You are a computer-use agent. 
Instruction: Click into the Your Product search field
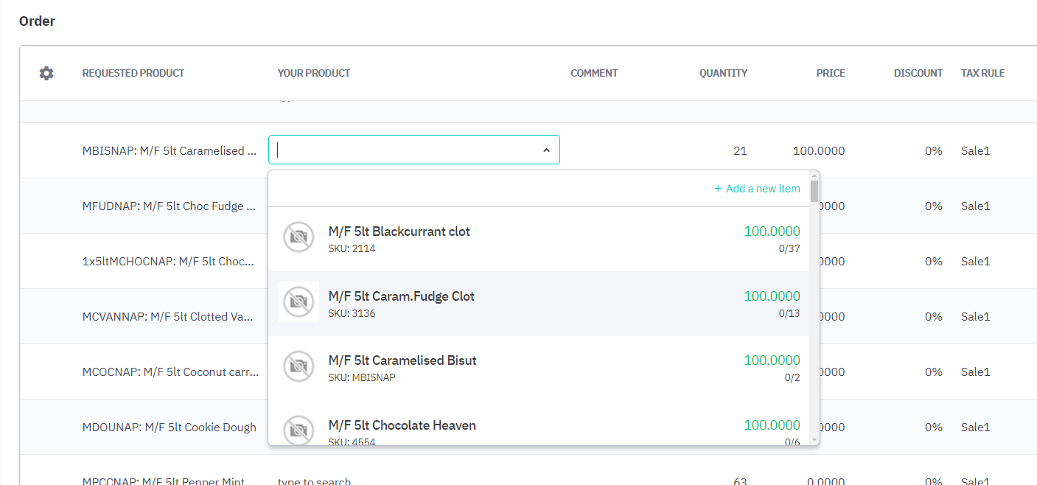pyautogui.click(x=405, y=150)
